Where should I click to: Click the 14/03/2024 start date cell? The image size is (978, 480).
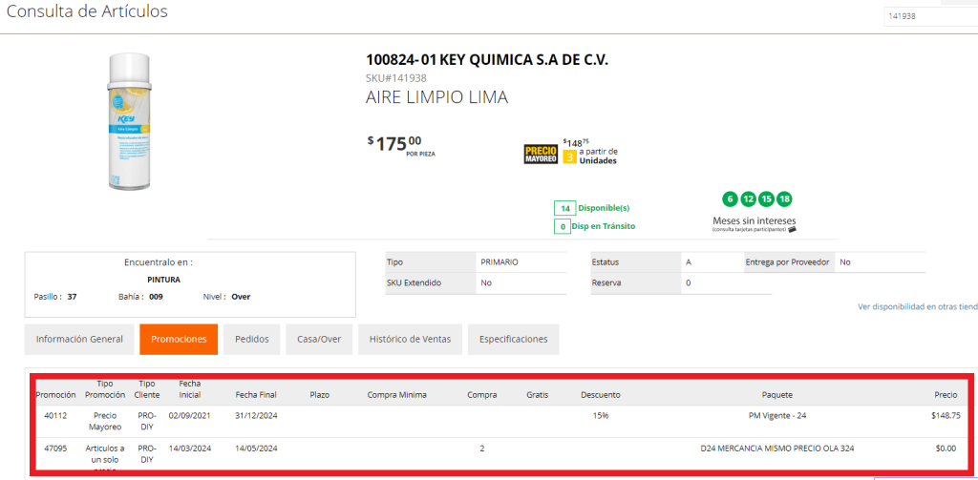click(x=190, y=448)
